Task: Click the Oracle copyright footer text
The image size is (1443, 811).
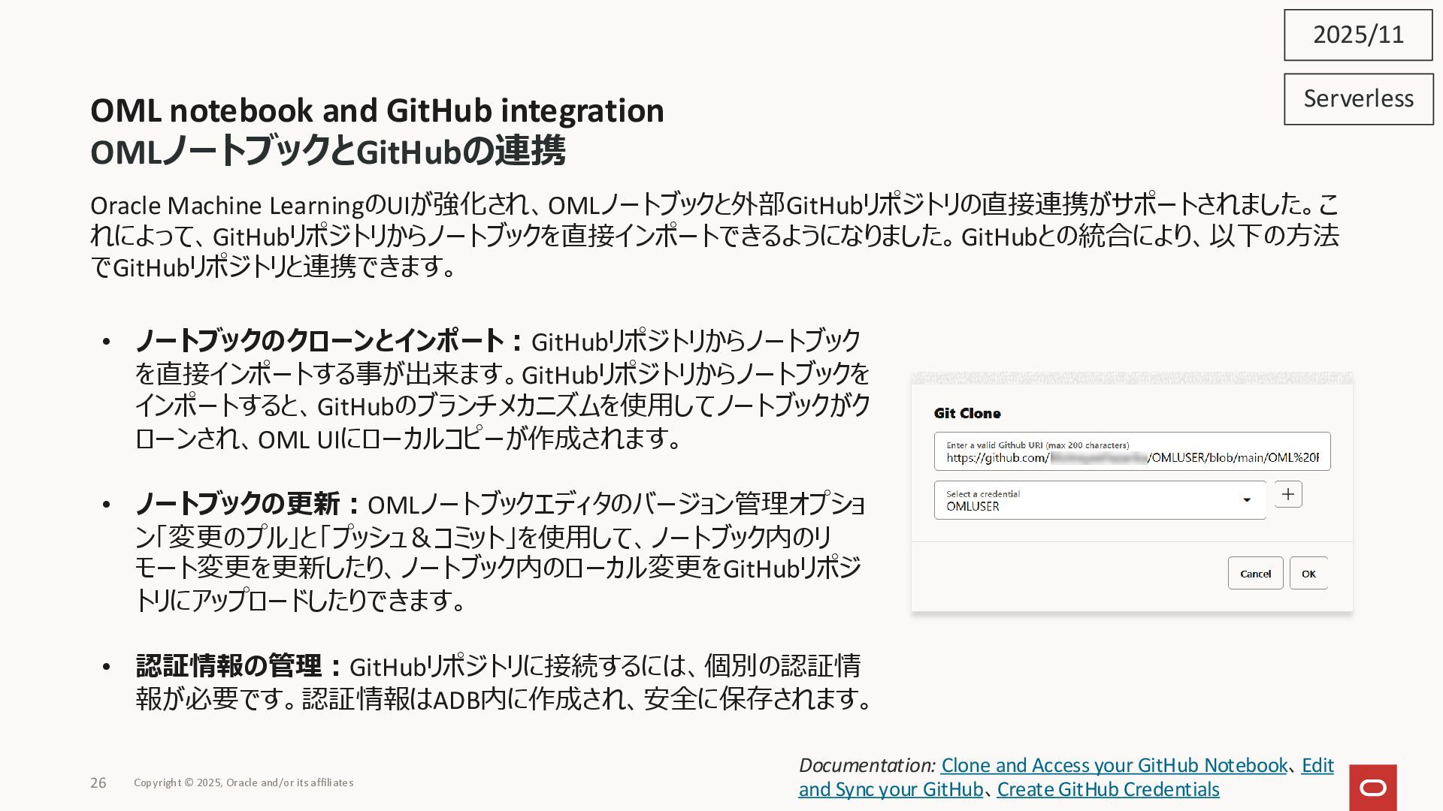Action: click(x=244, y=782)
